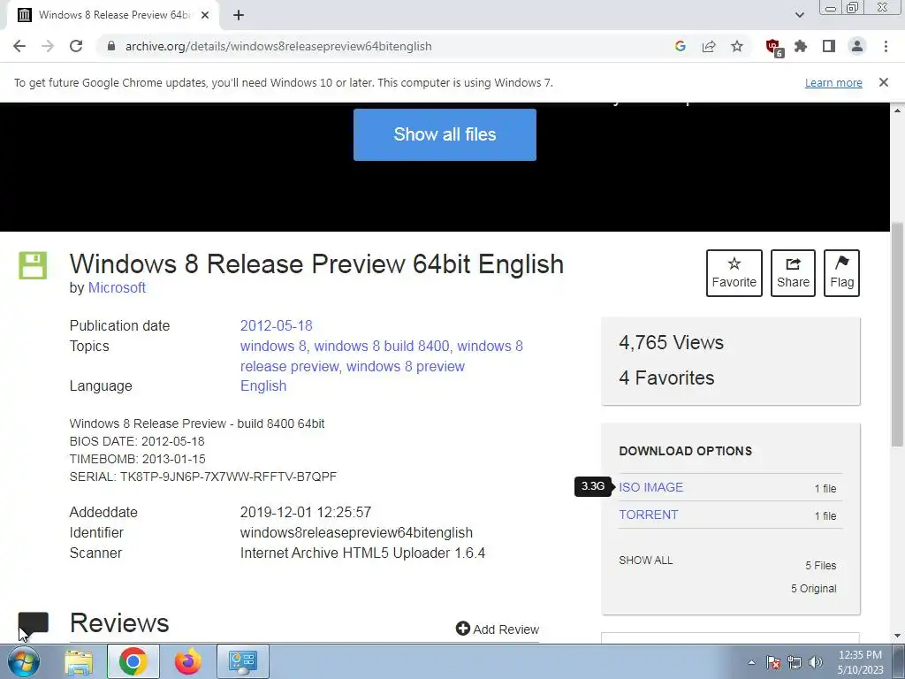The width and height of the screenshot is (905, 679).
Task: Click the Reviews speech bubble icon
Action: (34, 625)
